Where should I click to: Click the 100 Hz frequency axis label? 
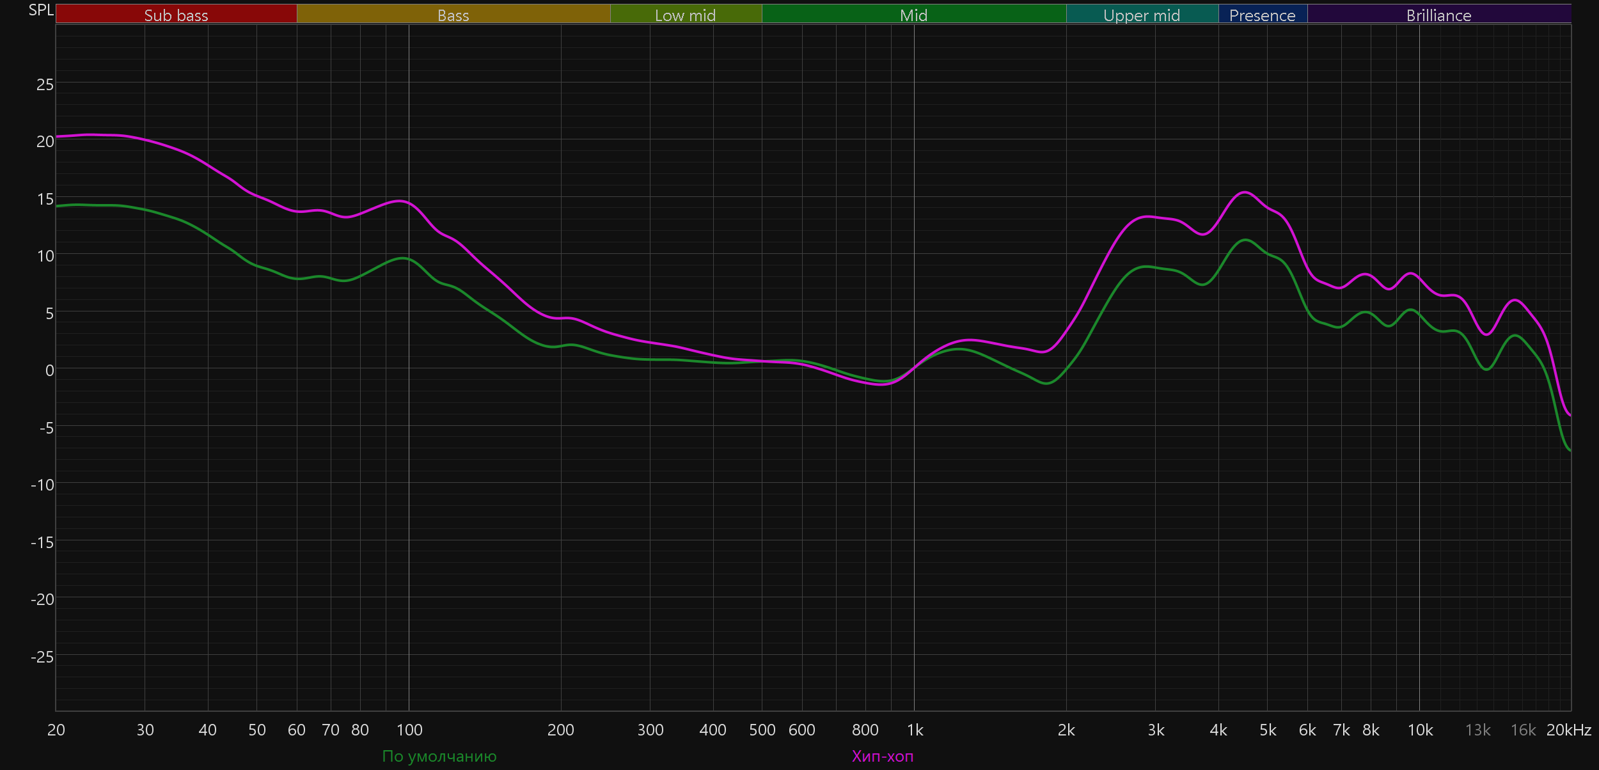(x=409, y=730)
